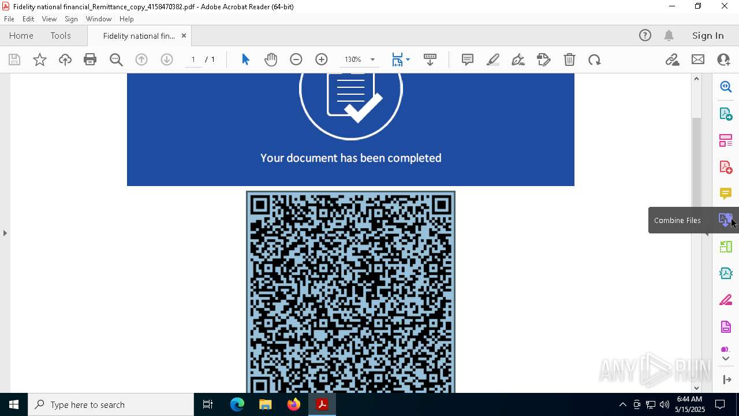Switch to the Home tab
Viewport: 739px width, 416px height.
[x=21, y=36]
